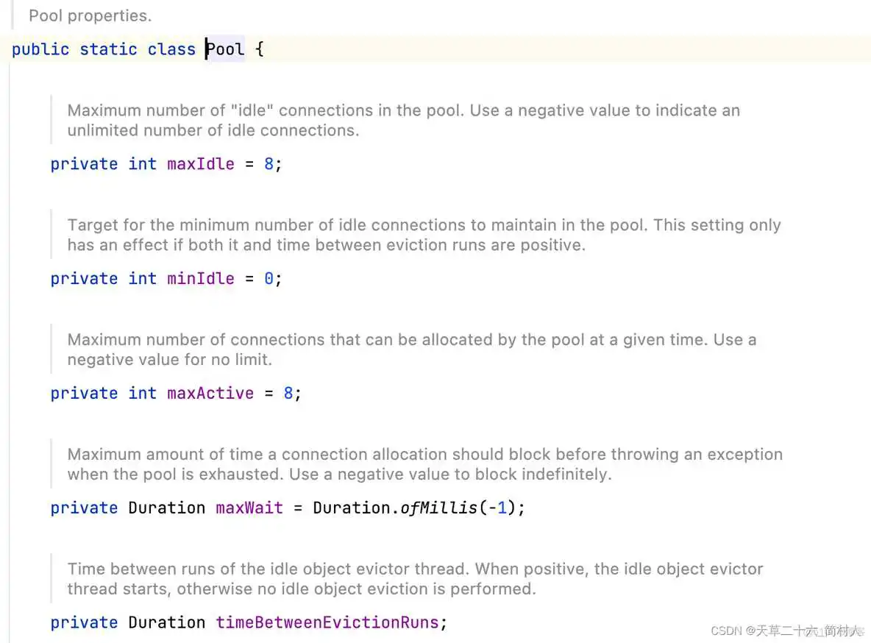Click the 'Pool properties.' doc comment

click(x=90, y=15)
